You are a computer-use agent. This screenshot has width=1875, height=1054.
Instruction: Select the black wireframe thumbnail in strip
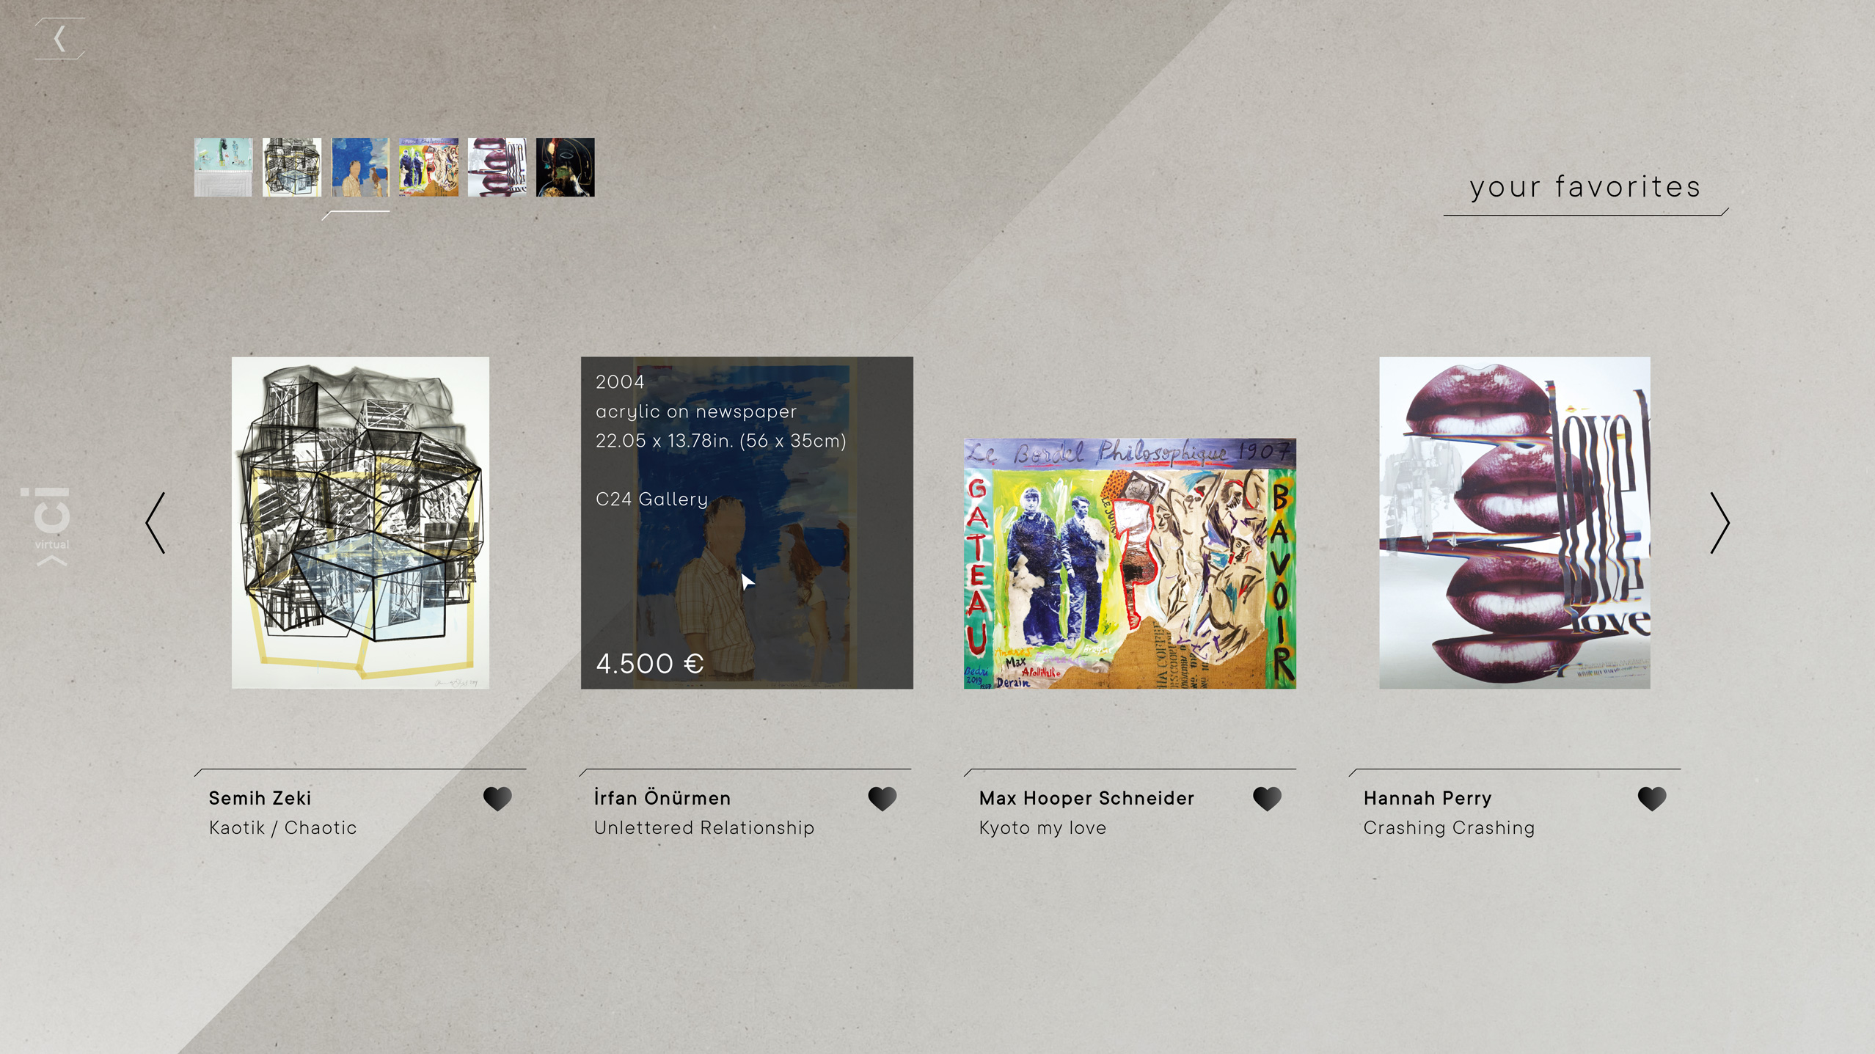(x=292, y=167)
